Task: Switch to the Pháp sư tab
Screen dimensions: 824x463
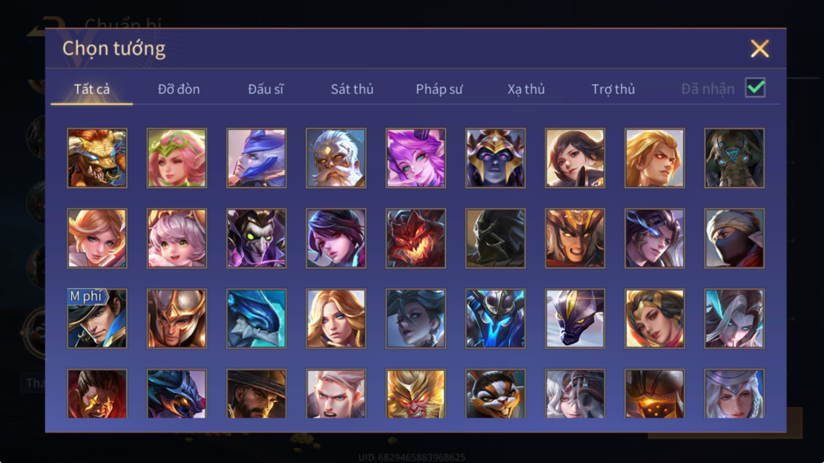Action: click(439, 89)
